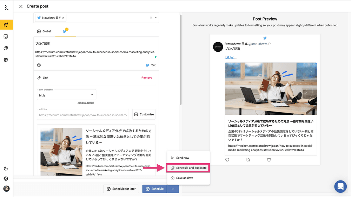Open the chat support bubble
The width and height of the screenshot is (351, 197).
(340, 186)
